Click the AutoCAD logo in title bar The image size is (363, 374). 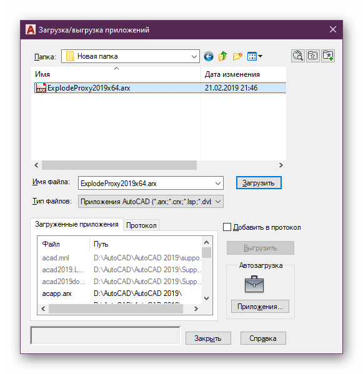click(x=31, y=29)
